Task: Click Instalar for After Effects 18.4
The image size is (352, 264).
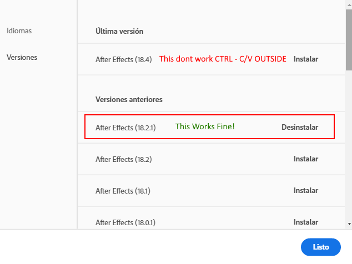Action: click(x=306, y=59)
